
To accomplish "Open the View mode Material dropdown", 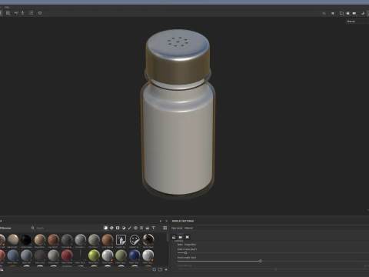I will 277,228.
